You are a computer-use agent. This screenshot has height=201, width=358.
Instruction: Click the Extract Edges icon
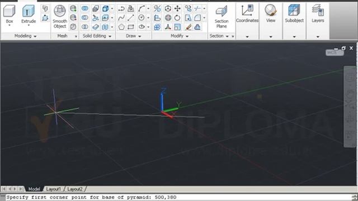[105, 9]
